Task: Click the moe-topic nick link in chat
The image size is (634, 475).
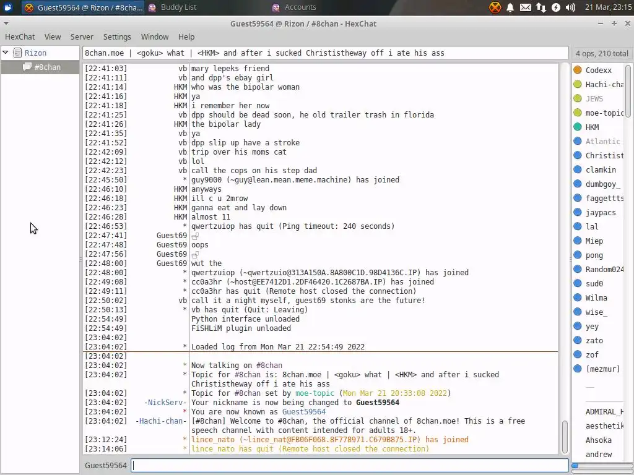Action: [x=315, y=393]
